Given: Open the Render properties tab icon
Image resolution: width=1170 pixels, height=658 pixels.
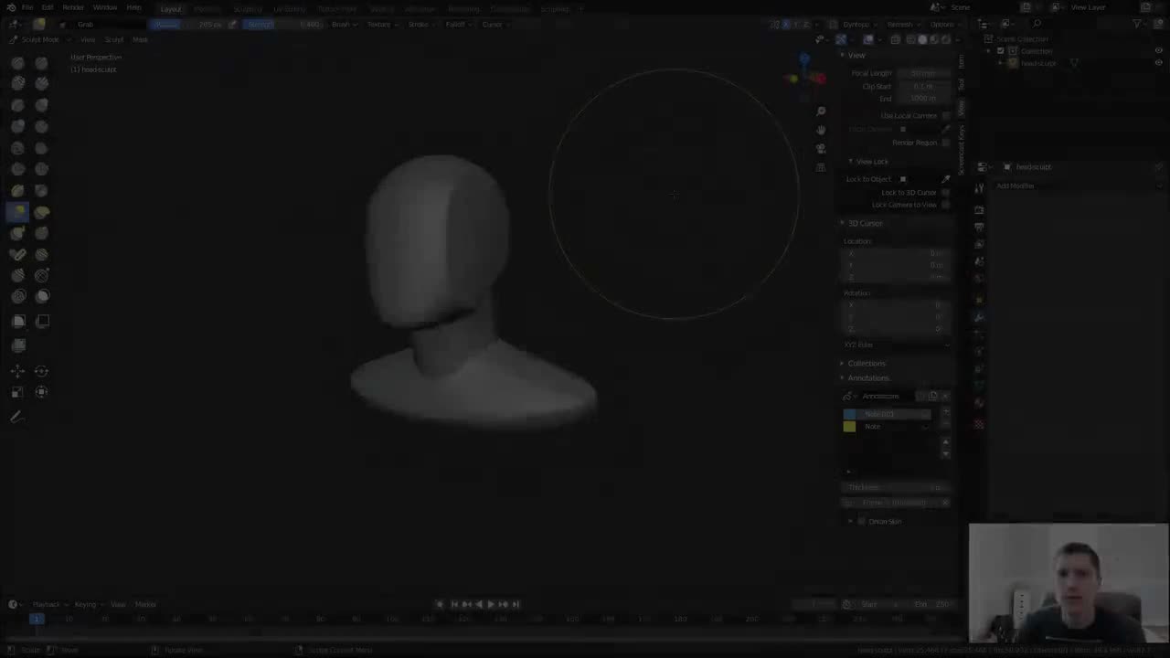Looking at the screenshot, I should tap(979, 209).
